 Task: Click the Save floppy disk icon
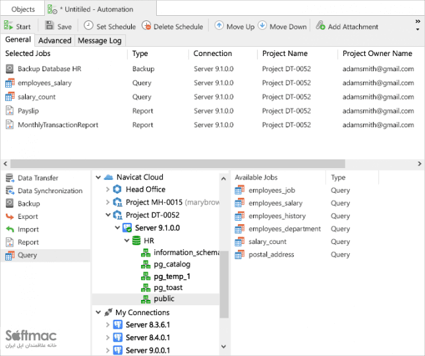[49, 26]
